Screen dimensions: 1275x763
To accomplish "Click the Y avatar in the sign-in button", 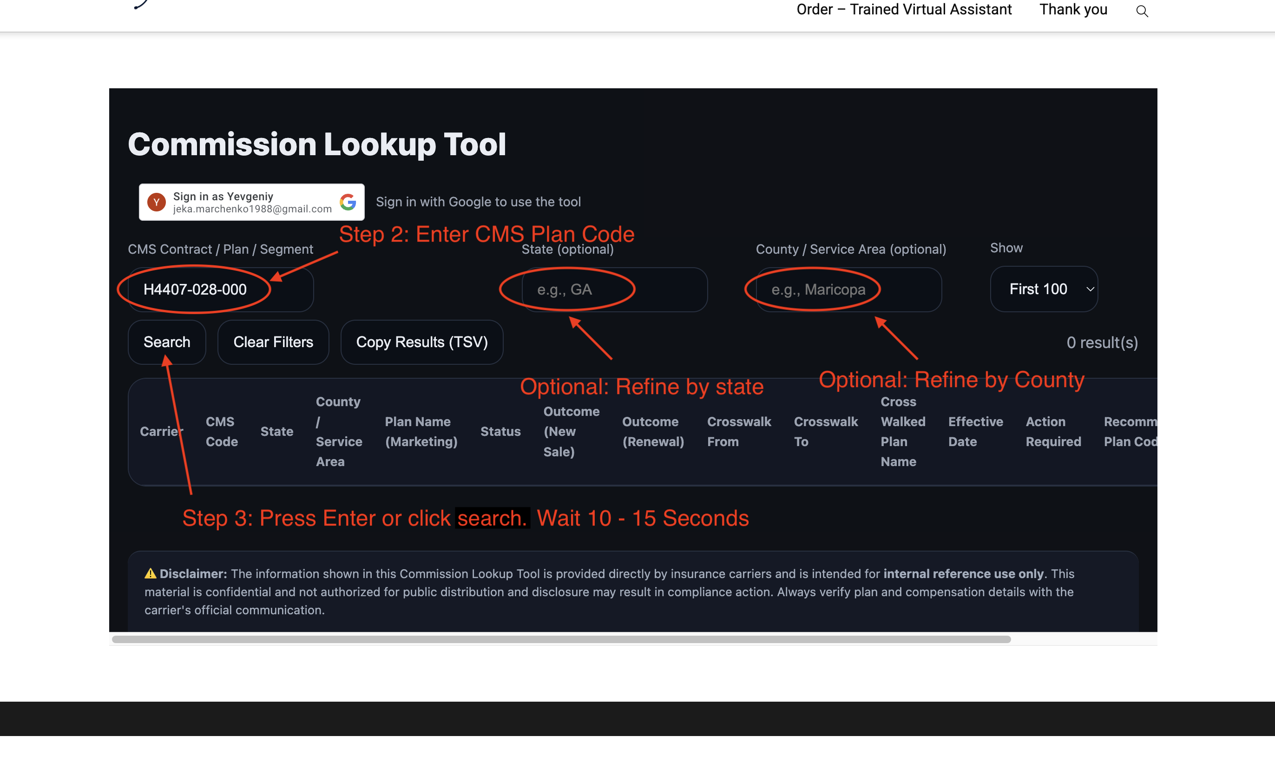I will coord(156,202).
